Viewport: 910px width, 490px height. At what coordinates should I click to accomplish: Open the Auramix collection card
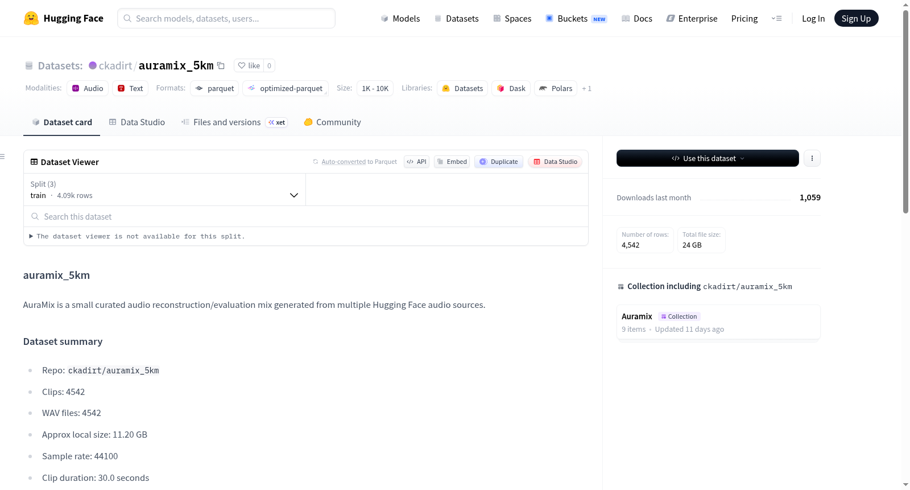[718, 322]
